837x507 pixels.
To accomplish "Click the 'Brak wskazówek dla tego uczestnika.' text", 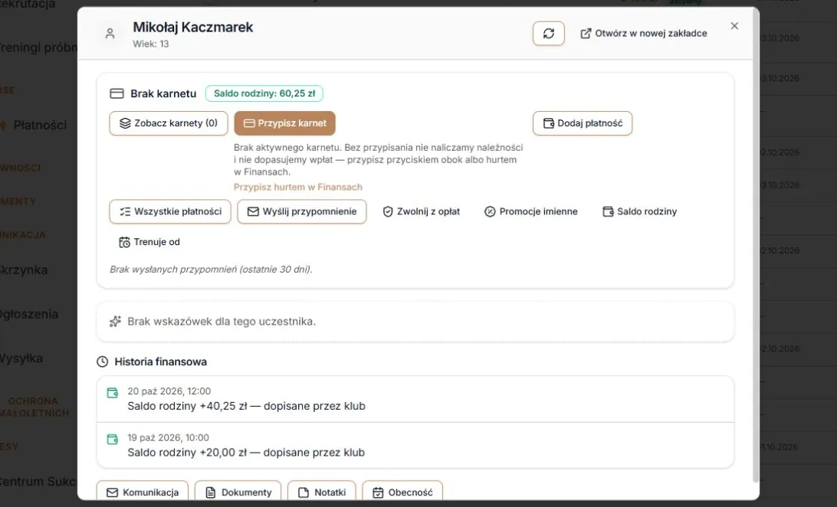I will (x=222, y=322).
